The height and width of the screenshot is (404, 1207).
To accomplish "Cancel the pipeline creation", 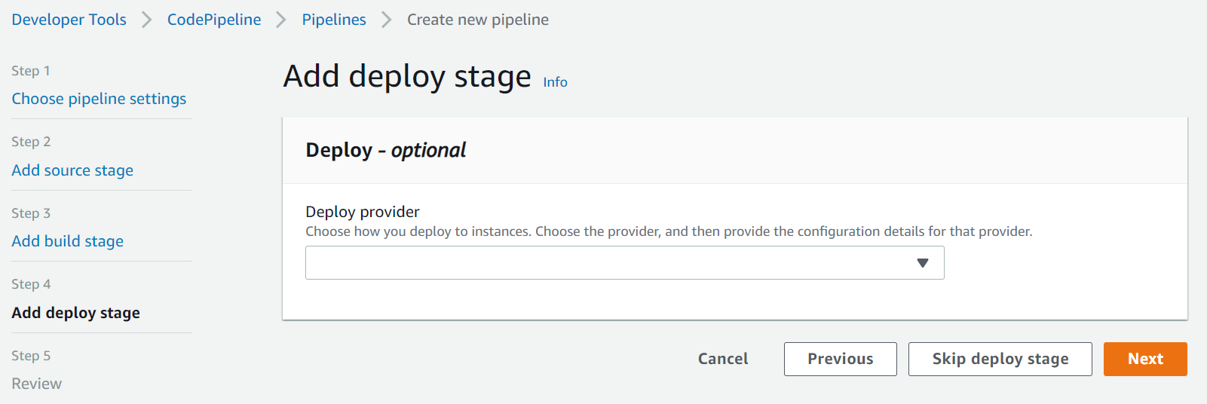I will pos(723,359).
